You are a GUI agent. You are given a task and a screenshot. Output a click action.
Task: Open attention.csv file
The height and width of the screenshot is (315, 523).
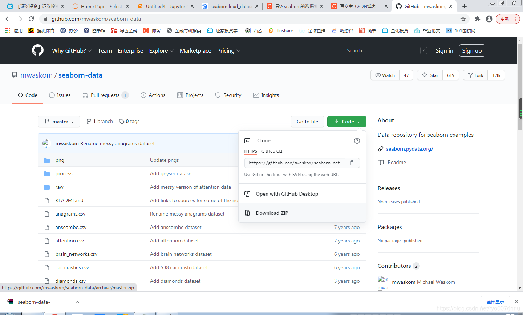coord(69,241)
